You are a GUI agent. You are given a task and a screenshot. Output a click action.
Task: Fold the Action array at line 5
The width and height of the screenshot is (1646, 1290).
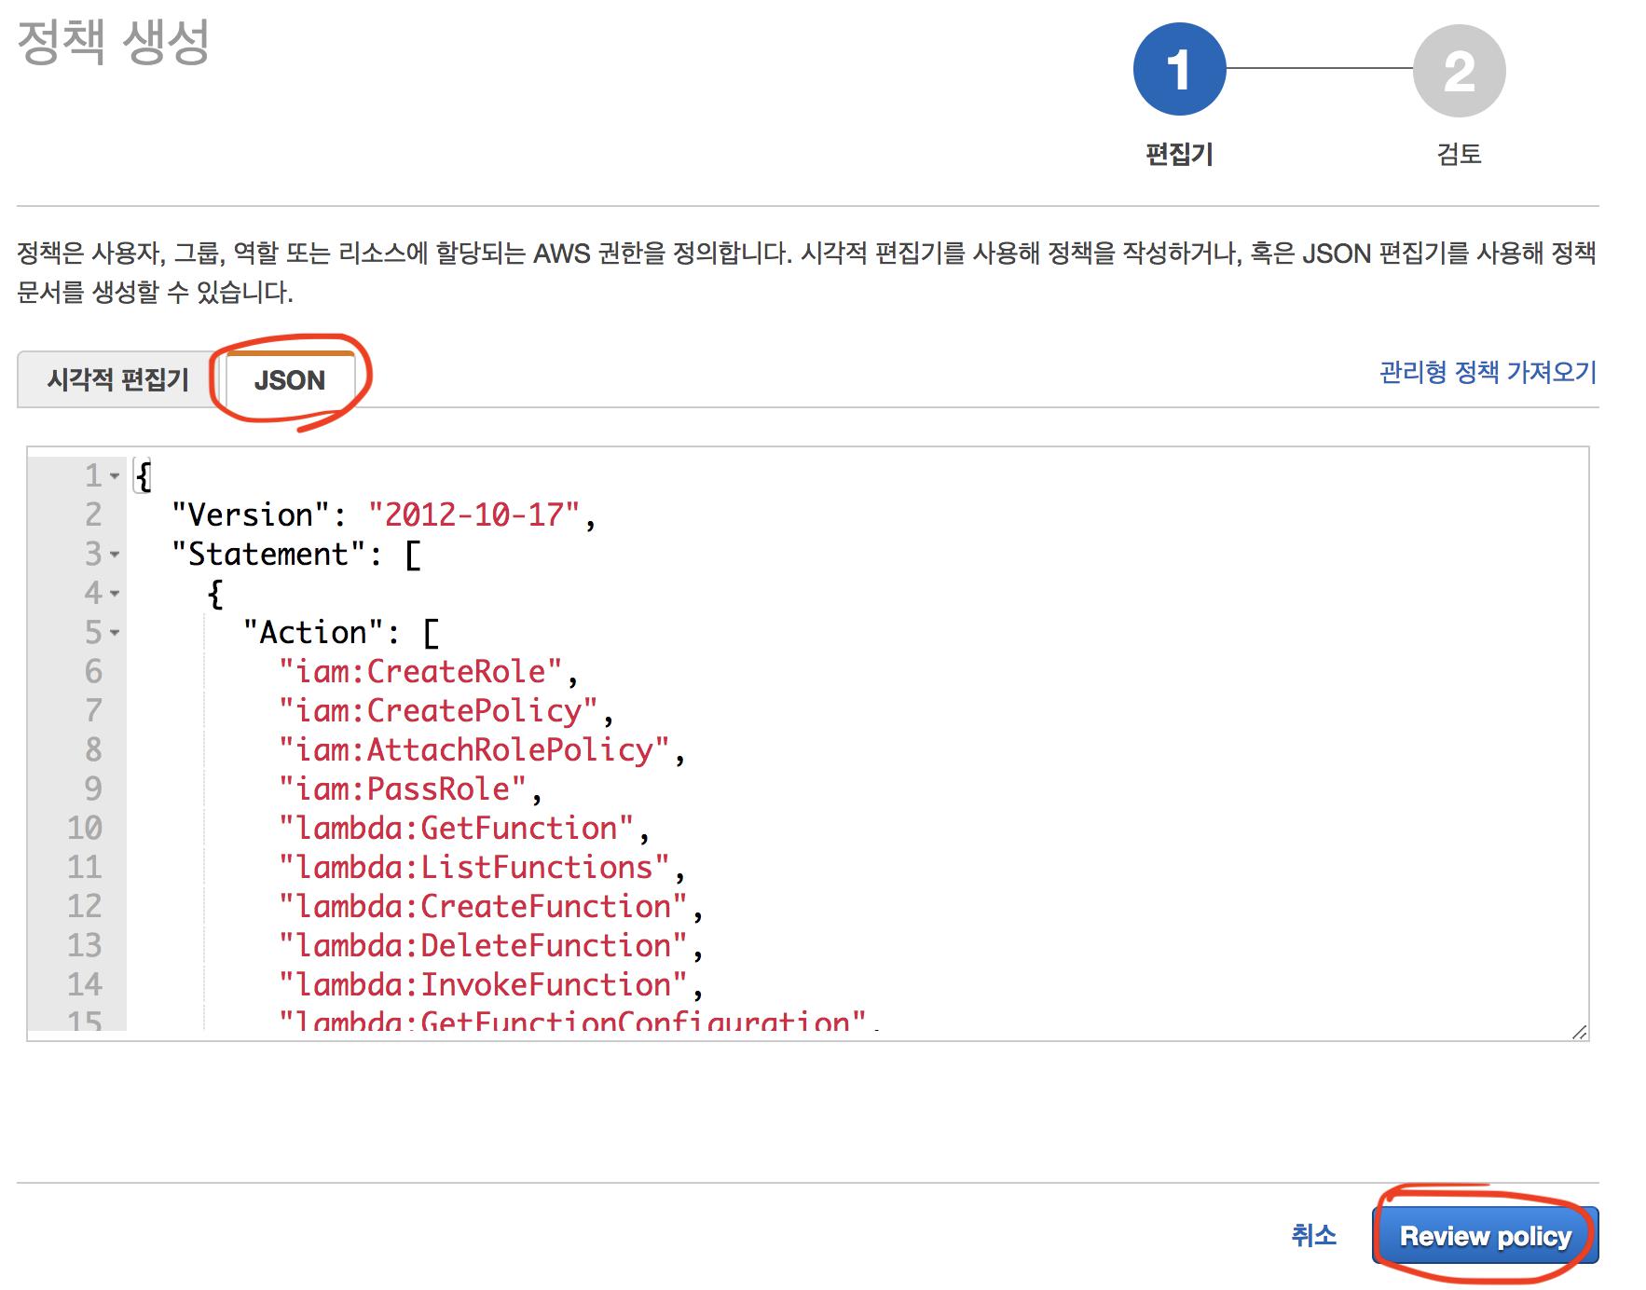(x=115, y=633)
